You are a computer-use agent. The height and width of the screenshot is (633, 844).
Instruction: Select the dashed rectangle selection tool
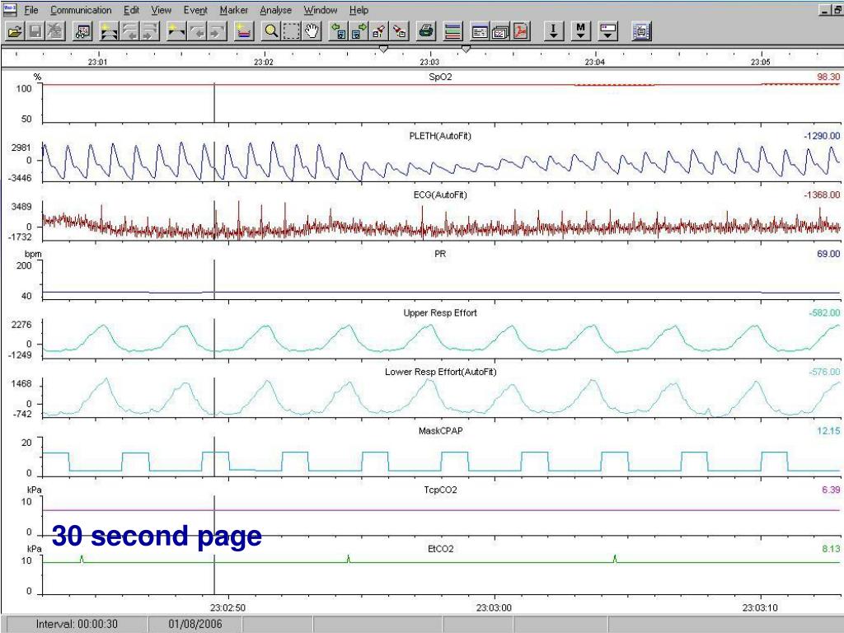point(292,31)
